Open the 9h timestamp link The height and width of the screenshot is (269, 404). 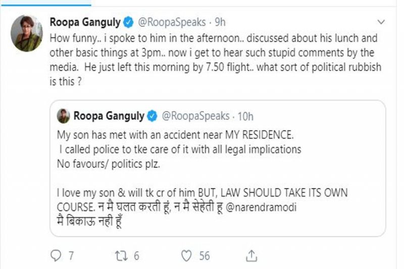click(x=220, y=22)
